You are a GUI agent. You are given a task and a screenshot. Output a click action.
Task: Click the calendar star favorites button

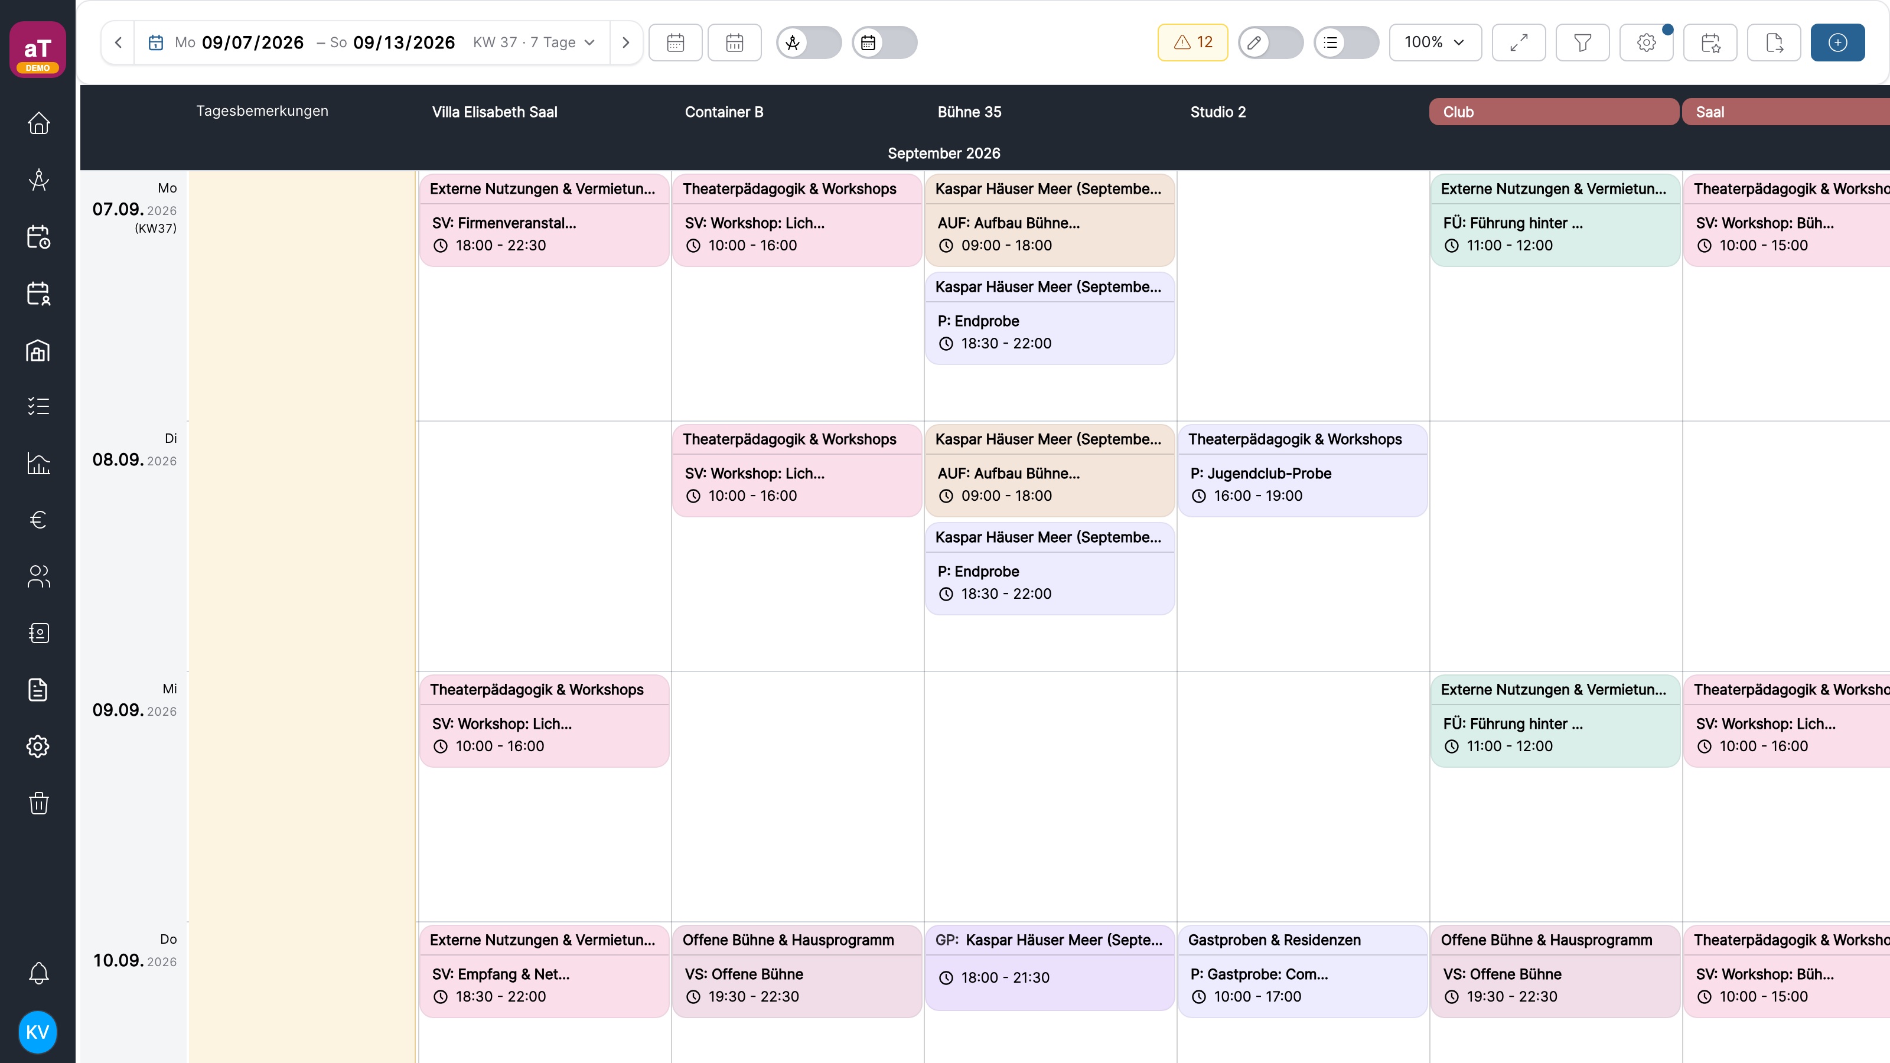(x=1710, y=43)
